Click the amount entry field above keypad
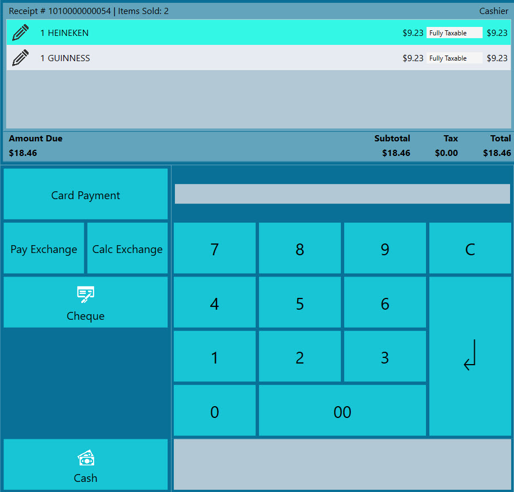This screenshot has height=492, width=514. 342,194
